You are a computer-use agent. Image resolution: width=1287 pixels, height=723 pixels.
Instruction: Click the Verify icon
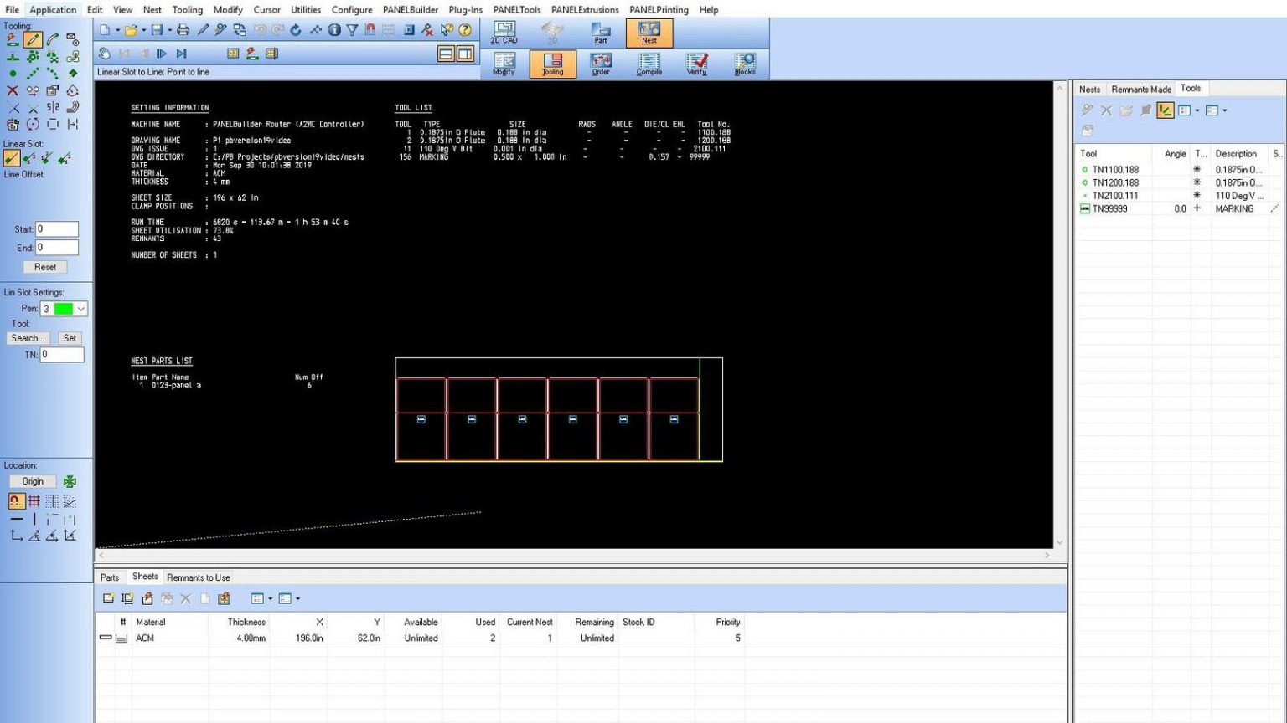698,64
